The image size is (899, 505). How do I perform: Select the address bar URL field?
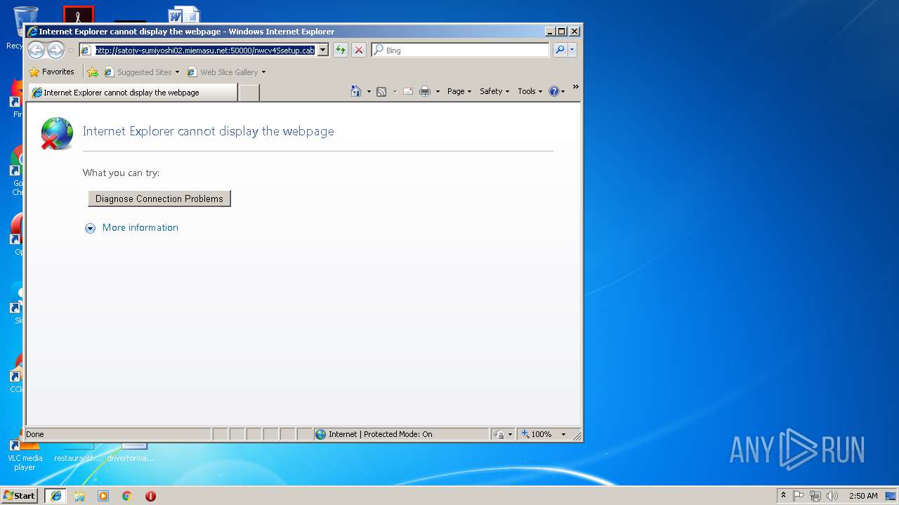coord(204,50)
